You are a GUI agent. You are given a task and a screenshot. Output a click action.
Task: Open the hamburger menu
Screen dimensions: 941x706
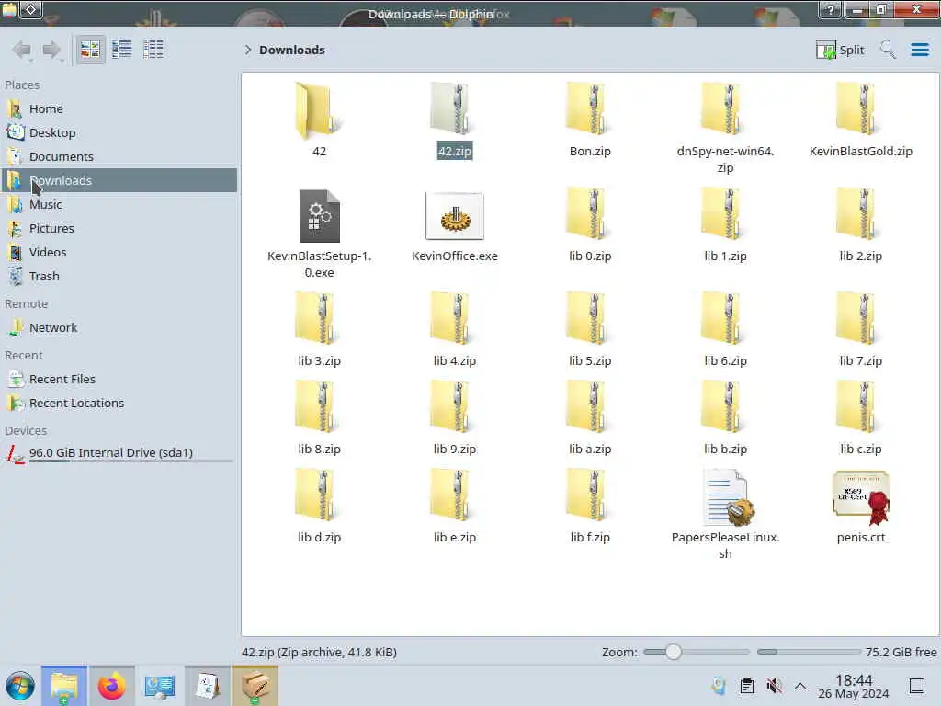(919, 50)
